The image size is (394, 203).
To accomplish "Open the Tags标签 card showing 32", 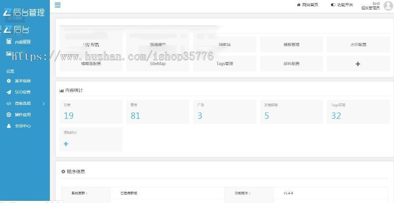I will tap(358, 112).
